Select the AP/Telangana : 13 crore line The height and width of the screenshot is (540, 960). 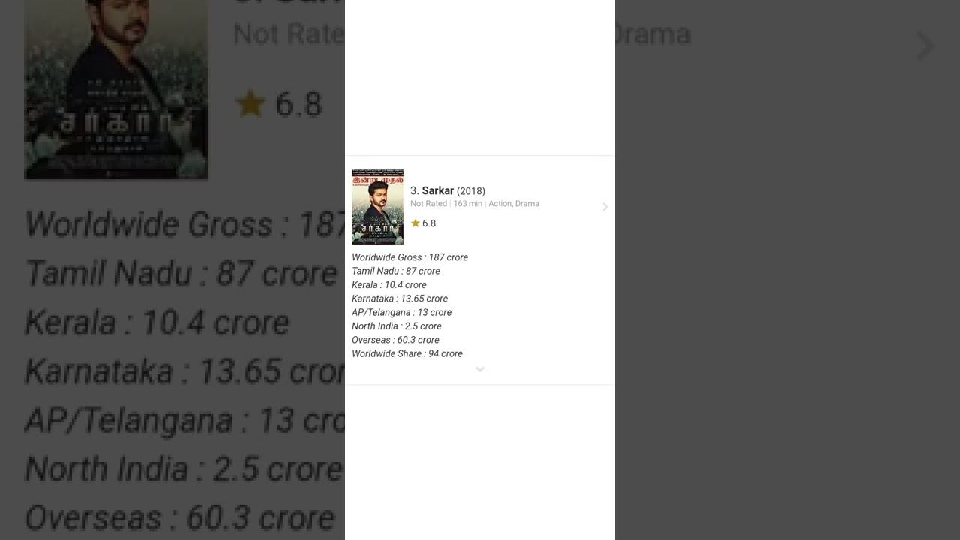click(401, 312)
